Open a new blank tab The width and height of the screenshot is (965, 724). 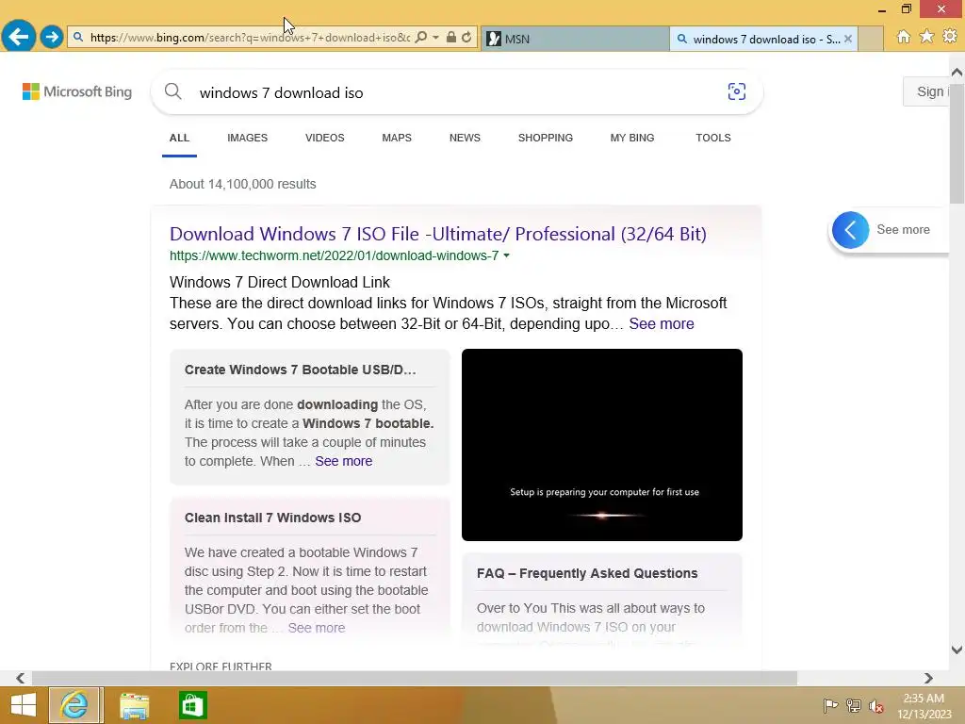[870, 39]
